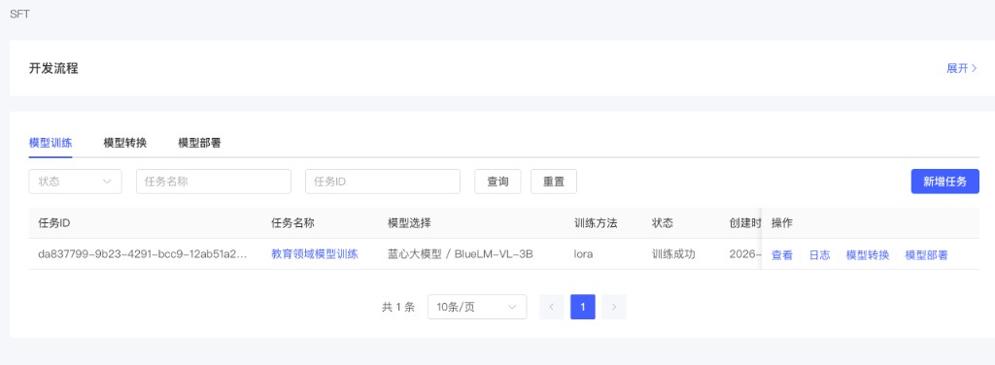Expand the 开发流程 section via 展开

click(x=961, y=68)
